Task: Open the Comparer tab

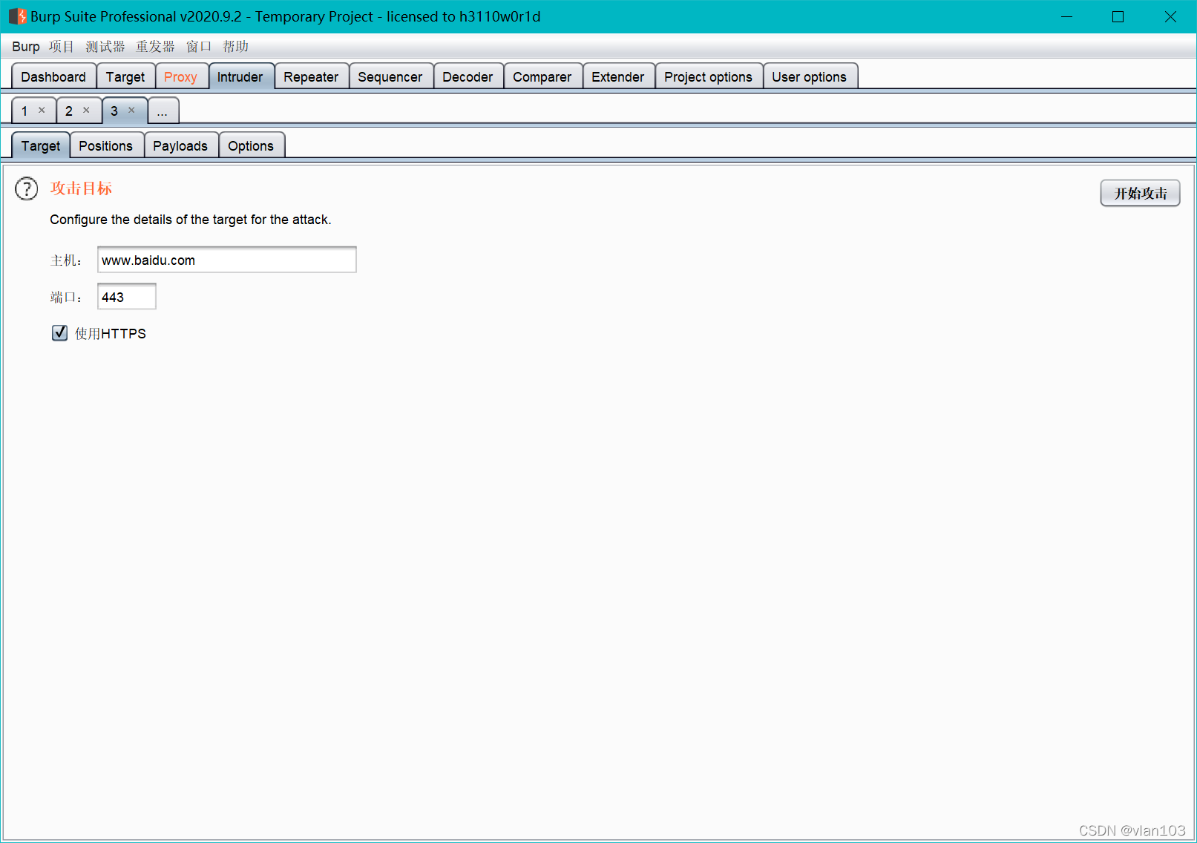Action: (x=542, y=76)
